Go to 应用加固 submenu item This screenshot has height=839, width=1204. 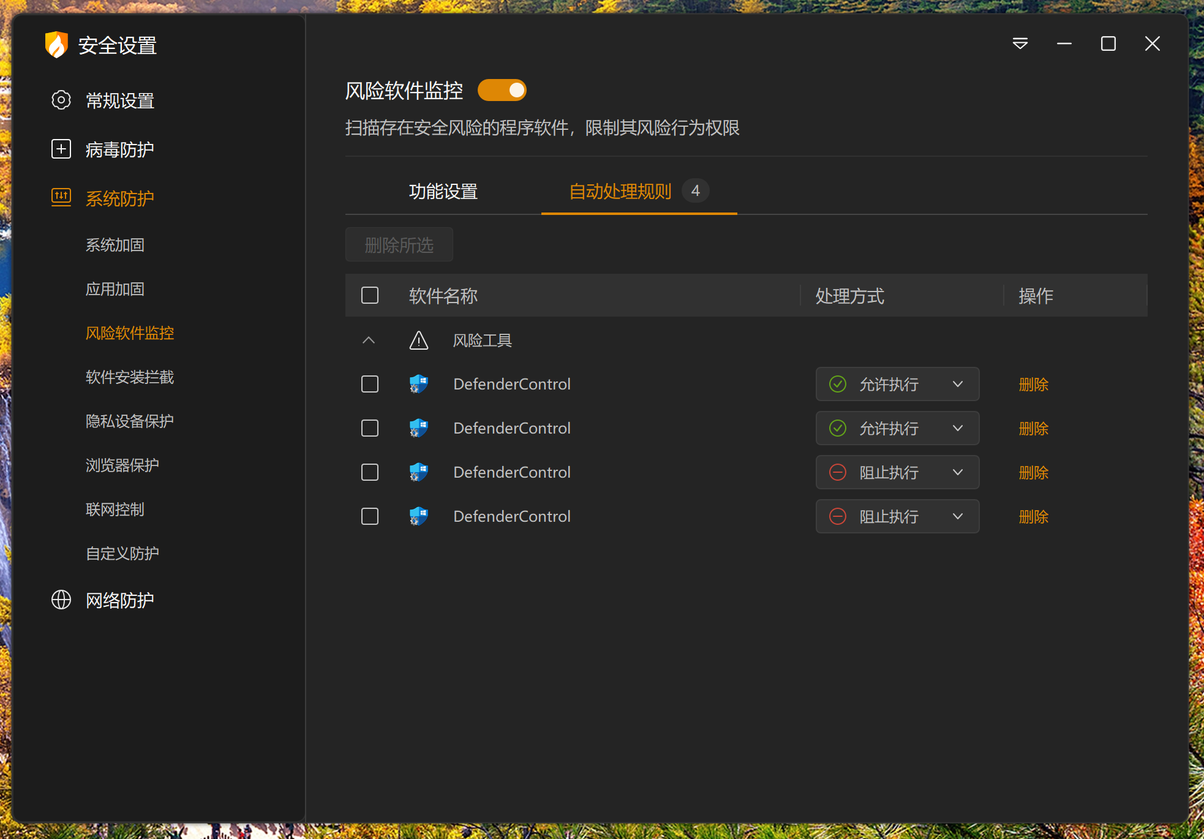click(115, 289)
